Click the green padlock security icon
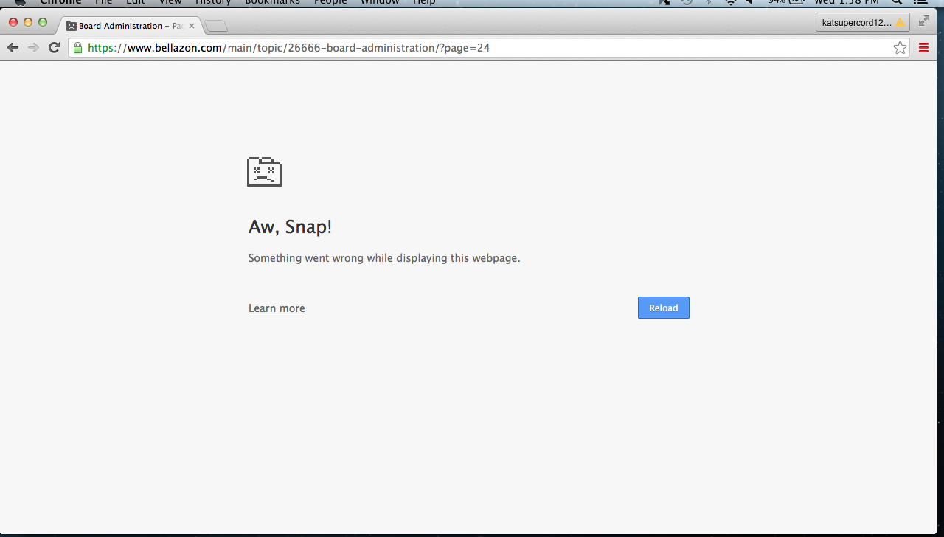 coord(77,48)
